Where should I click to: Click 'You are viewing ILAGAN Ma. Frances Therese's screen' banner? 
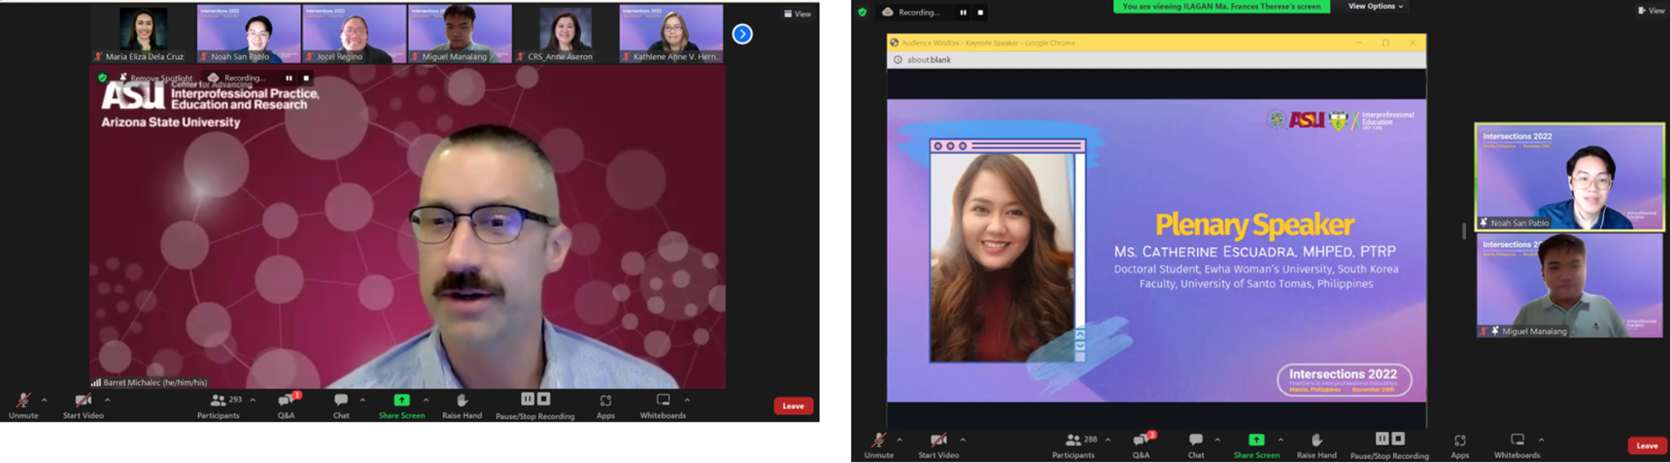[x=1222, y=7]
